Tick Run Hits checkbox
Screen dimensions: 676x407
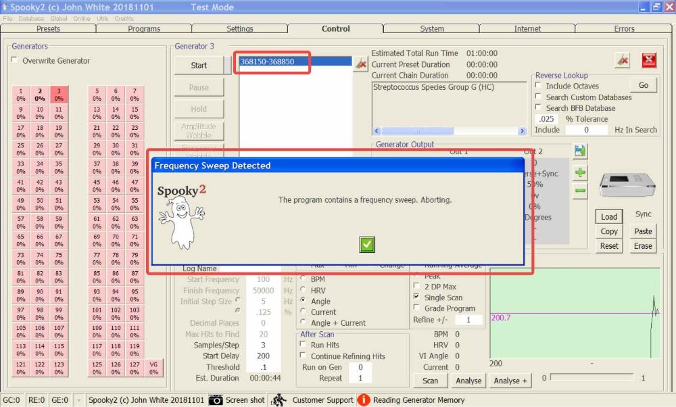click(303, 344)
